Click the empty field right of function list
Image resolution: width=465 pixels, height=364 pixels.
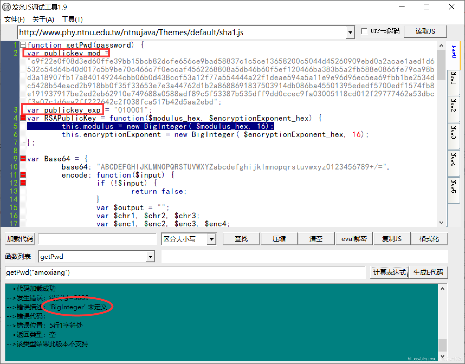[305, 256]
